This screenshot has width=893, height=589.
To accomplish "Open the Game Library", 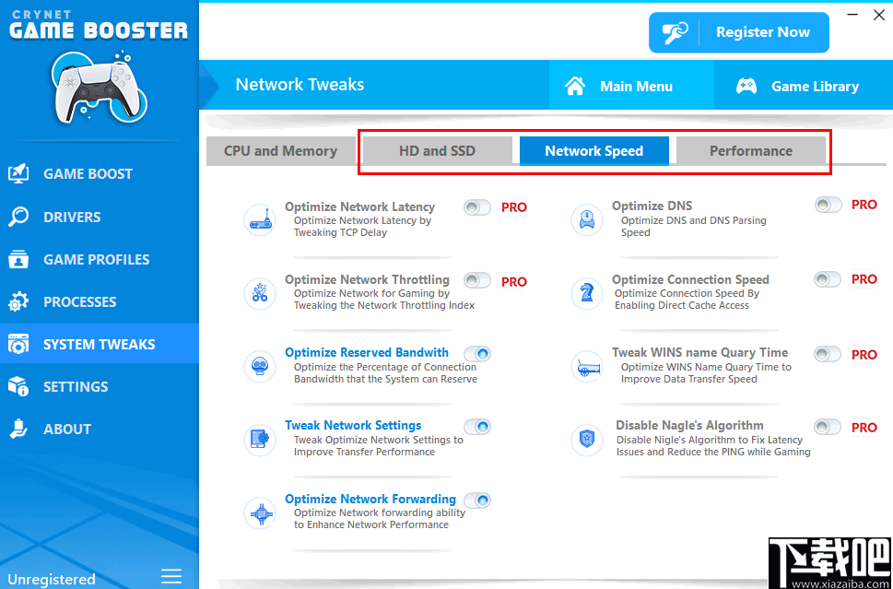I will (x=803, y=85).
